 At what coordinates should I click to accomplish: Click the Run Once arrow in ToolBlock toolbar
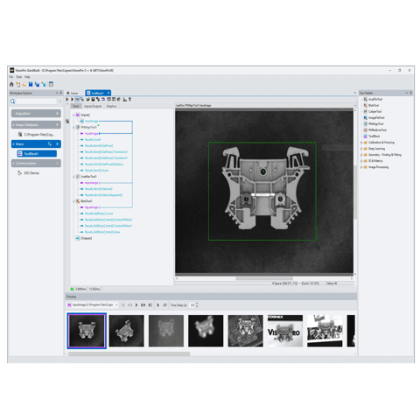coord(67,100)
